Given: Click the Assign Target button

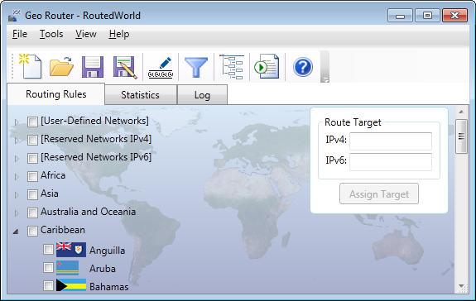Looking at the screenshot, I should (379, 193).
